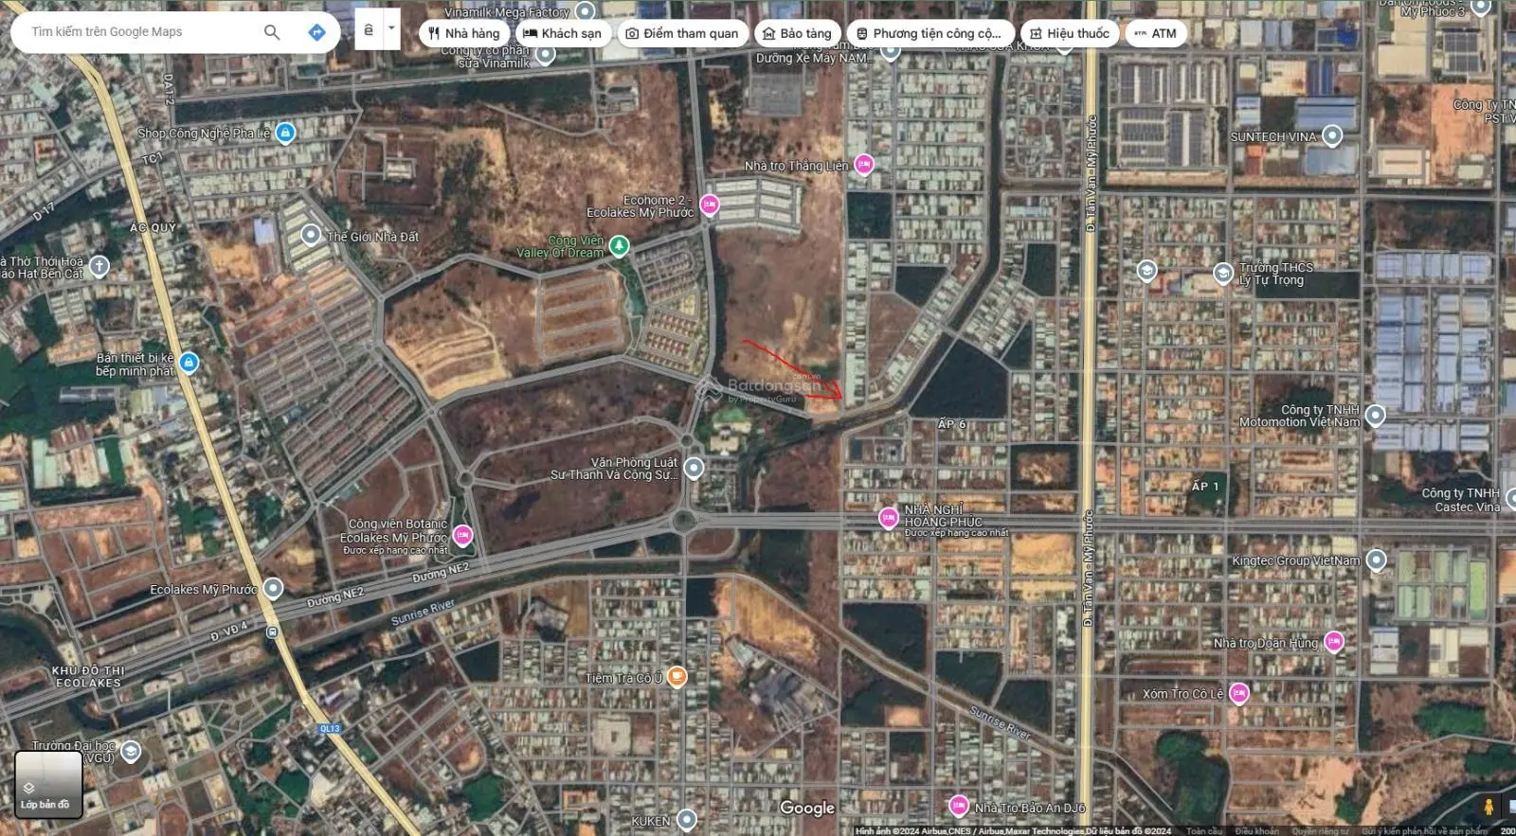The height and width of the screenshot is (836, 1516).
Task: Click Motomotion Việt Nam company pin
Action: 1376,415
